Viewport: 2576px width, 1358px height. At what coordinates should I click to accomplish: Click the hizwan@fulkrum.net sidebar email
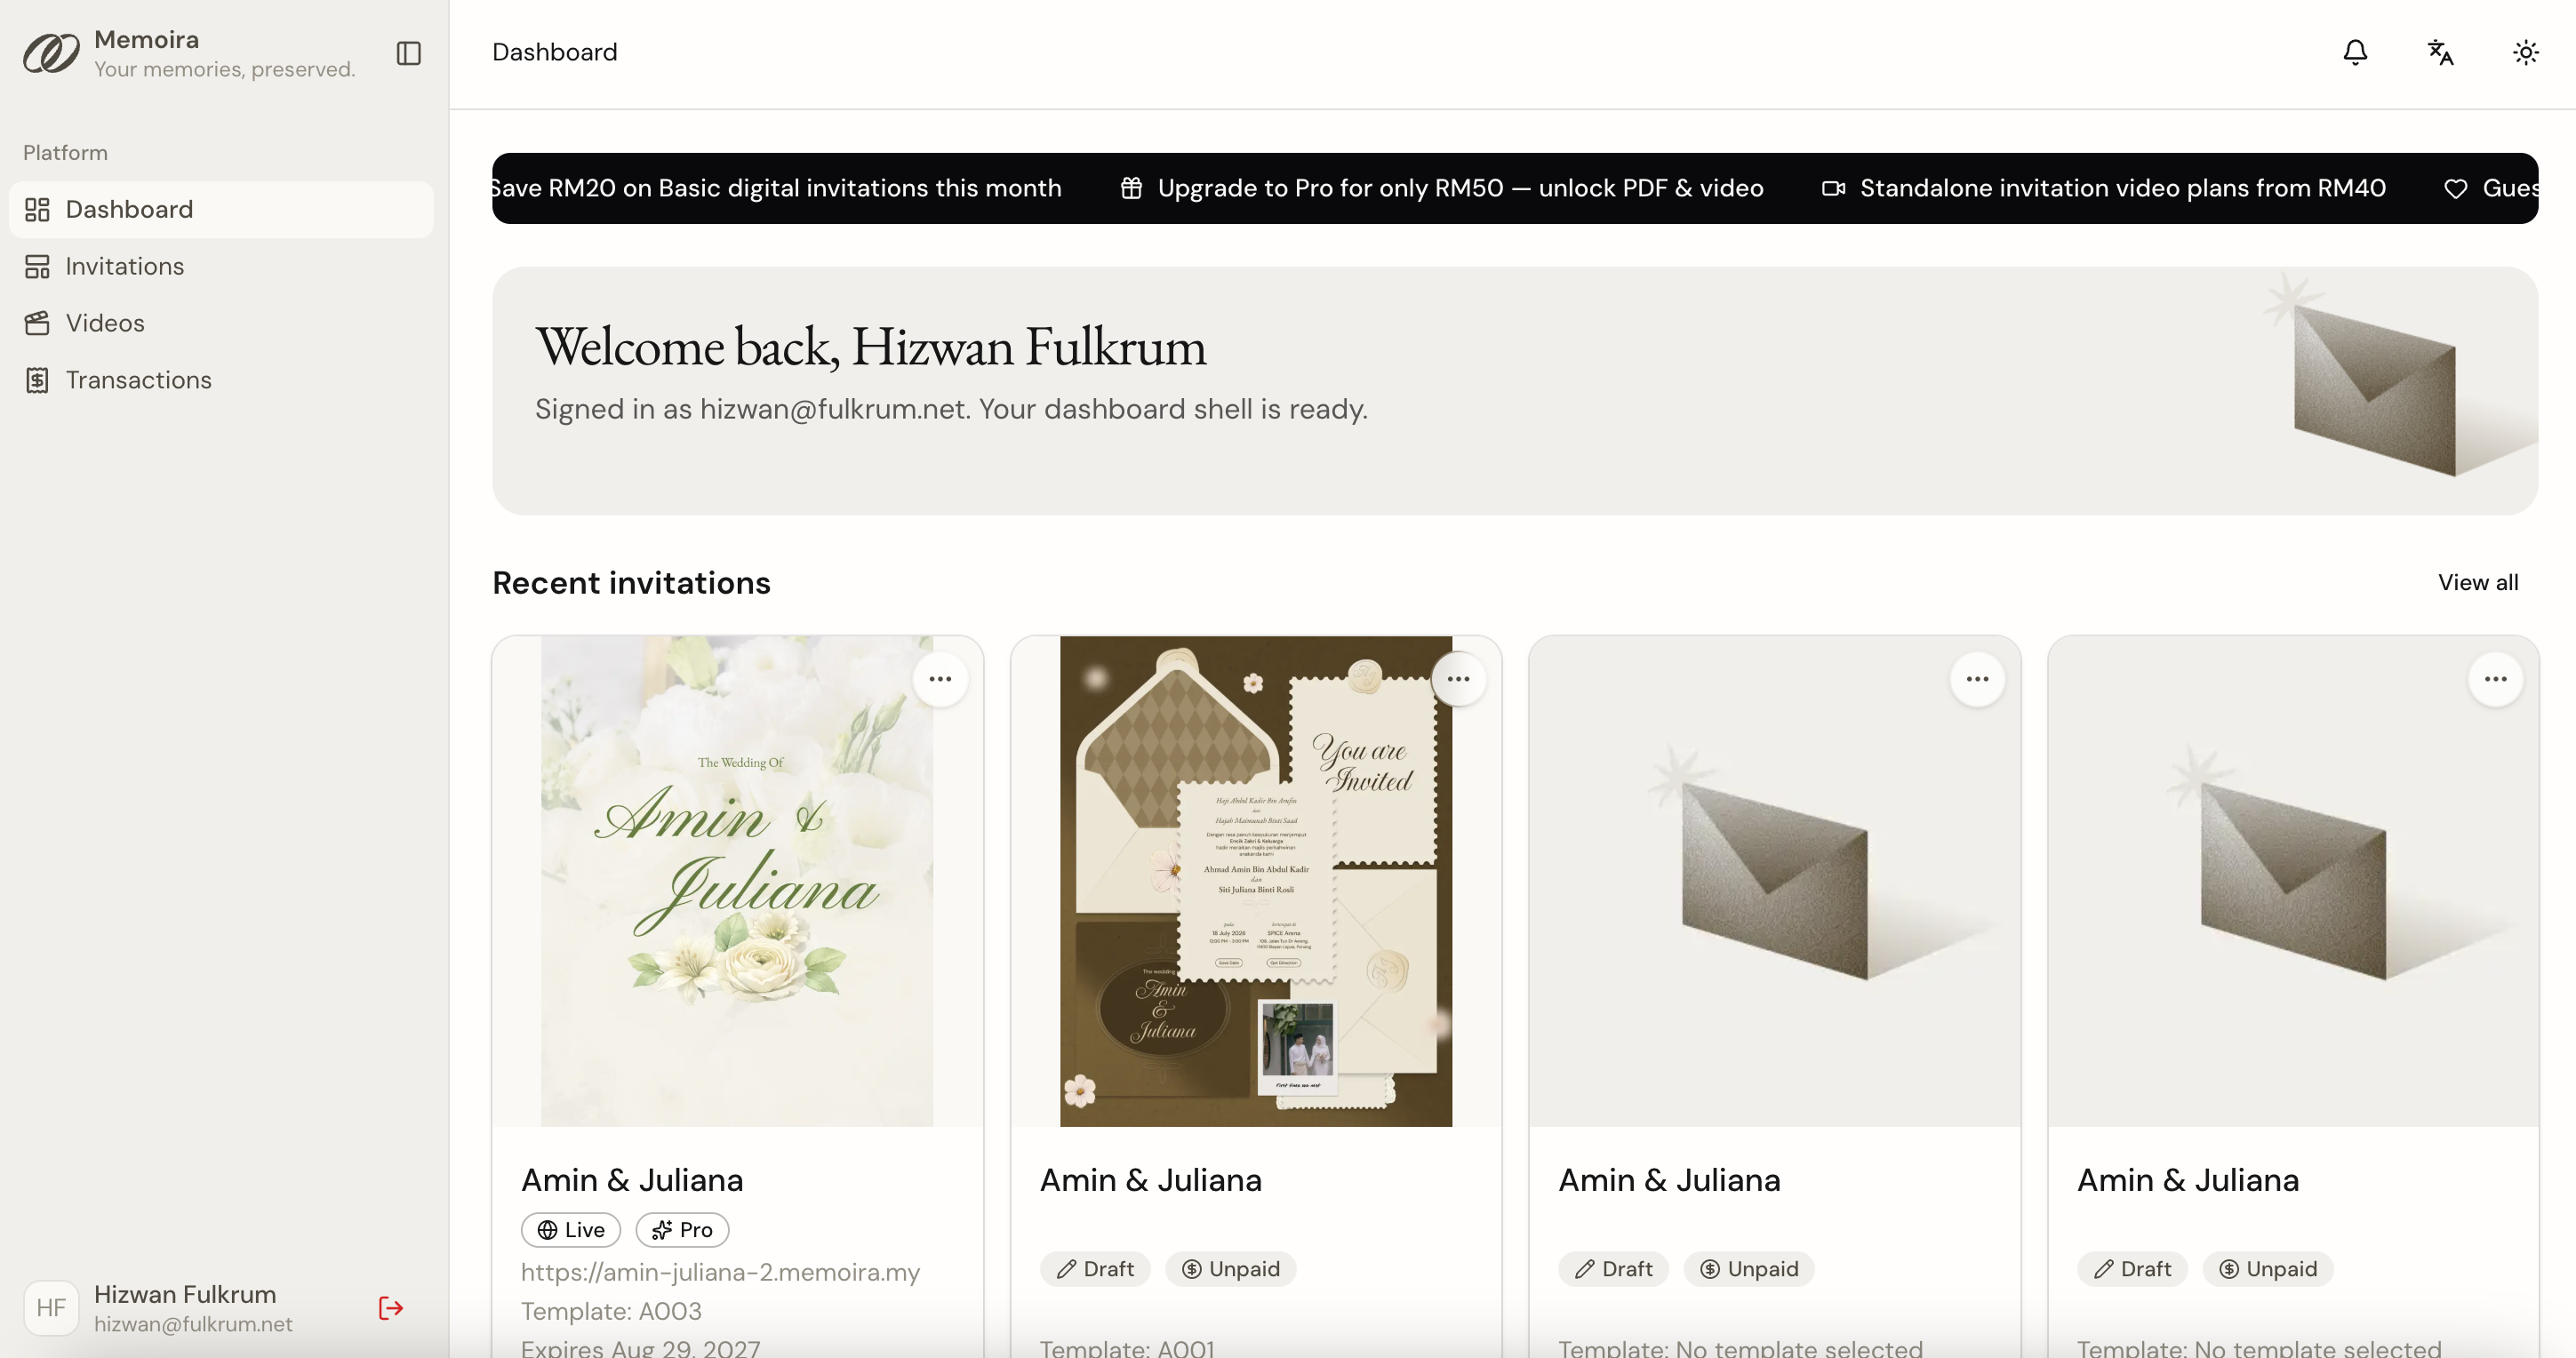coord(193,1324)
